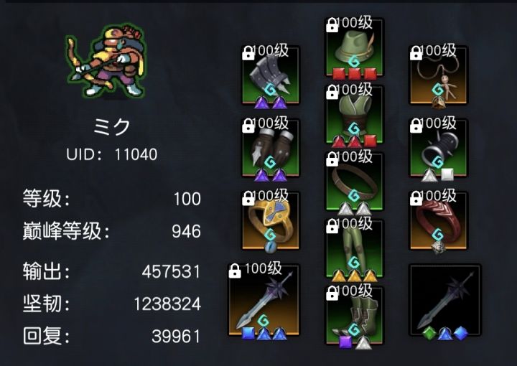This screenshot has height=366, width=517.
Task: Open the green pants equipment slot
Action: coord(355,248)
